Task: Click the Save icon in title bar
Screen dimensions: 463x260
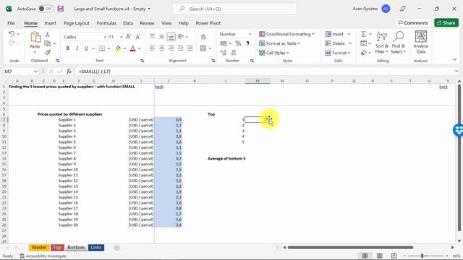Action: click(x=61, y=9)
